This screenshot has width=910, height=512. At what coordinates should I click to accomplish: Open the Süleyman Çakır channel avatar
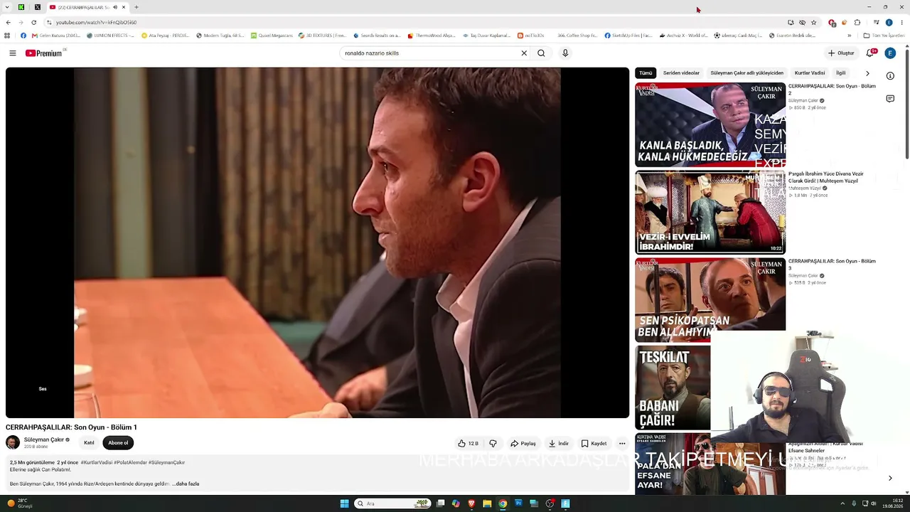tap(13, 442)
